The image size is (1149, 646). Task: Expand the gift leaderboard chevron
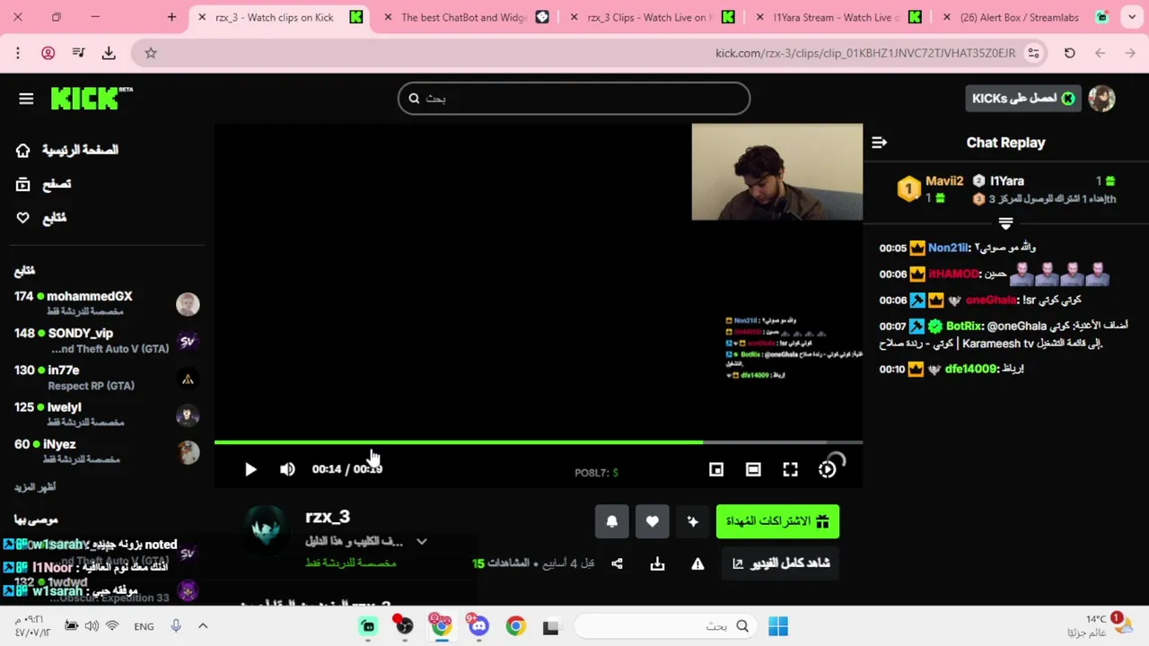pyautogui.click(x=1005, y=223)
